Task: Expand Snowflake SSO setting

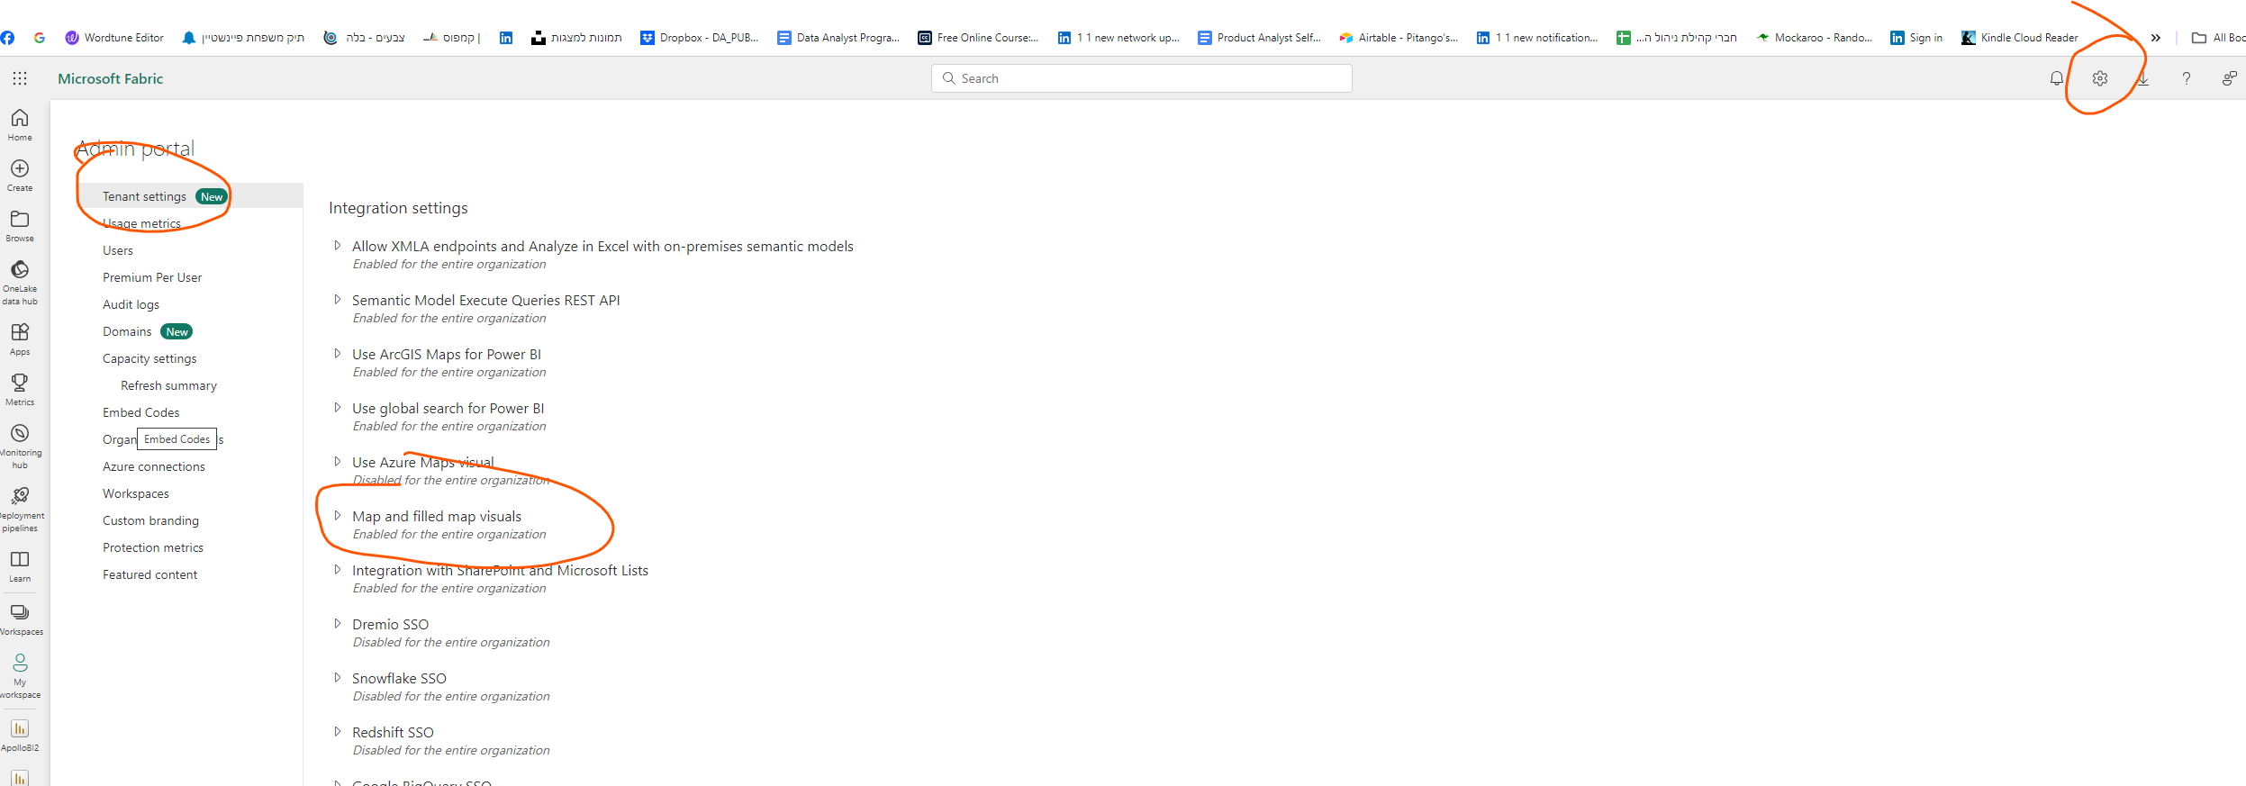Action: (338, 678)
